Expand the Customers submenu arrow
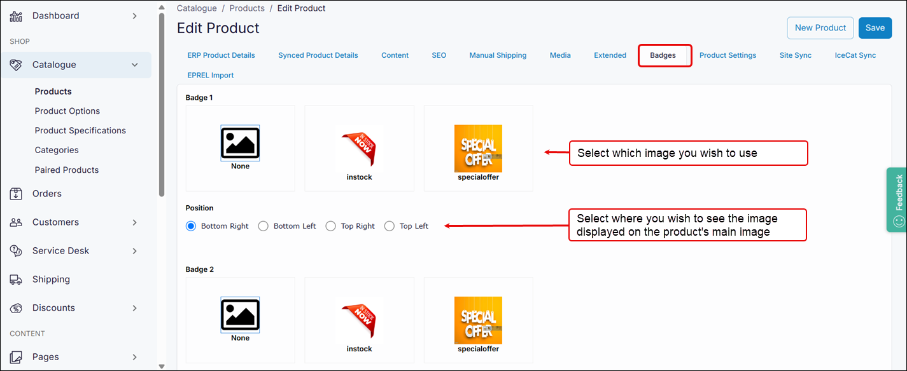This screenshot has height=371, width=907. 134,222
